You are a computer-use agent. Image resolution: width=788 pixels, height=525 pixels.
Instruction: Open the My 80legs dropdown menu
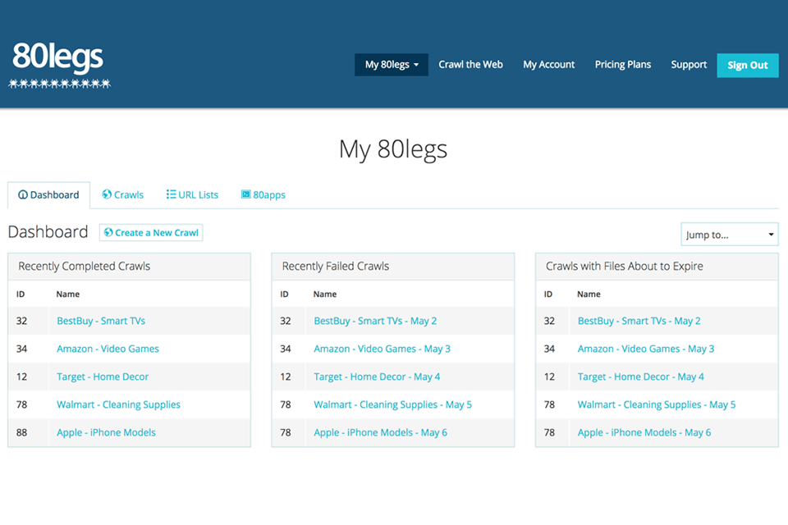point(392,65)
